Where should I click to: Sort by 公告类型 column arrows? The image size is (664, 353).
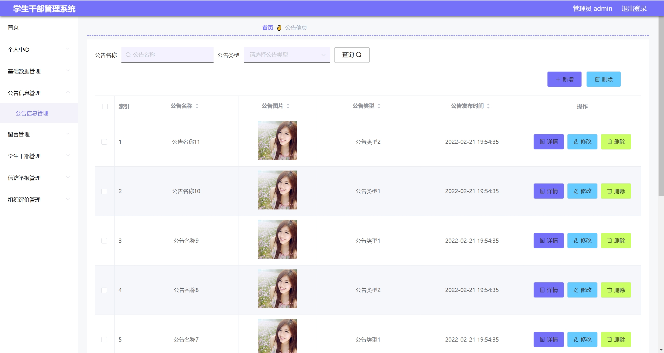(379, 106)
